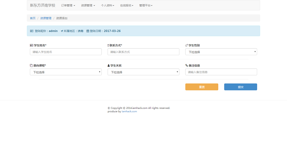287x146 pixels.
Task: Click the blue 提交 button
Action: point(241,87)
